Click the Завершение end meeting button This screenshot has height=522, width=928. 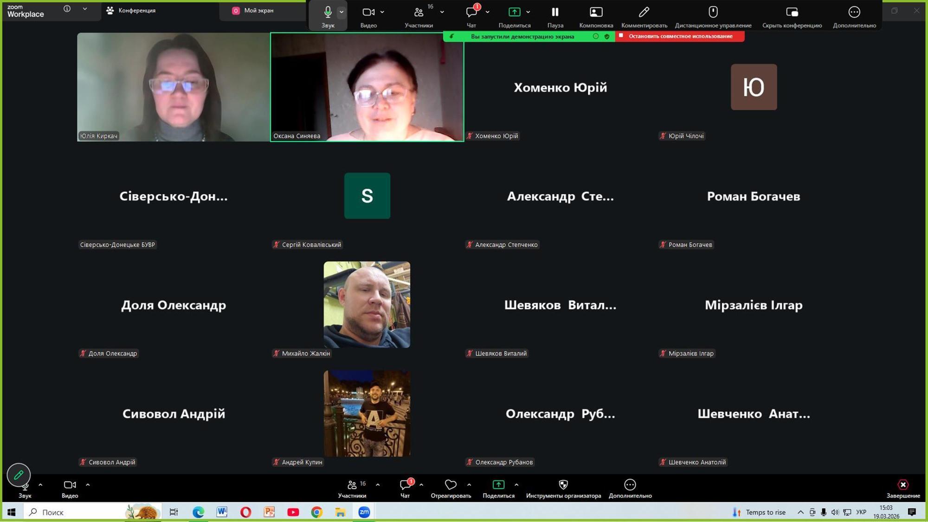(x=902, y=485)
